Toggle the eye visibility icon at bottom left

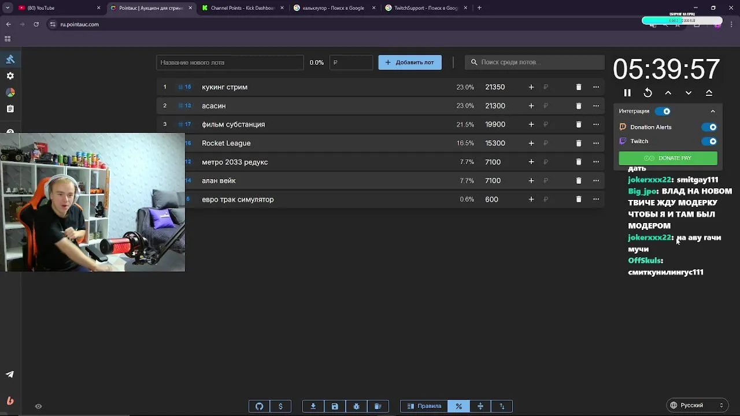coord(38,406)
